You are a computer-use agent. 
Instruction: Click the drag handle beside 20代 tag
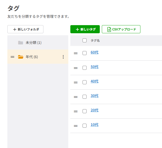coord(76,111)
